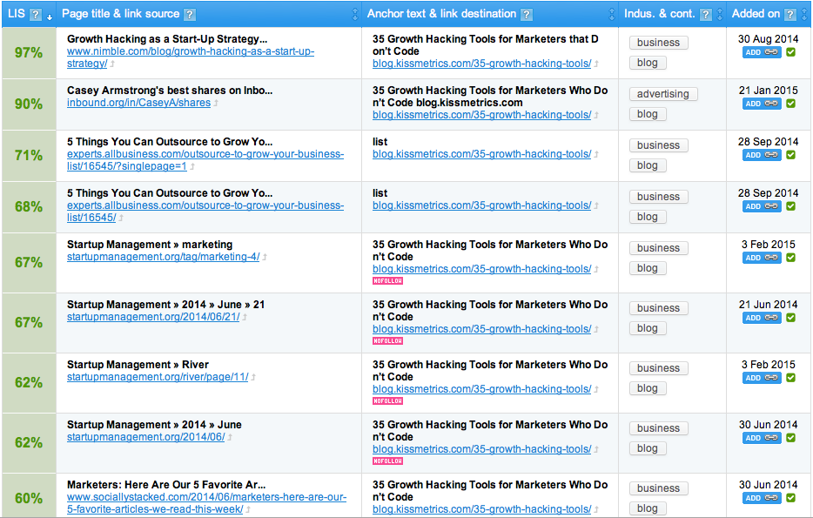Click ADD button in the Startup Management River row
Image resolution: width=813 pixels, height=518 pixels.
tap(762, 378)
